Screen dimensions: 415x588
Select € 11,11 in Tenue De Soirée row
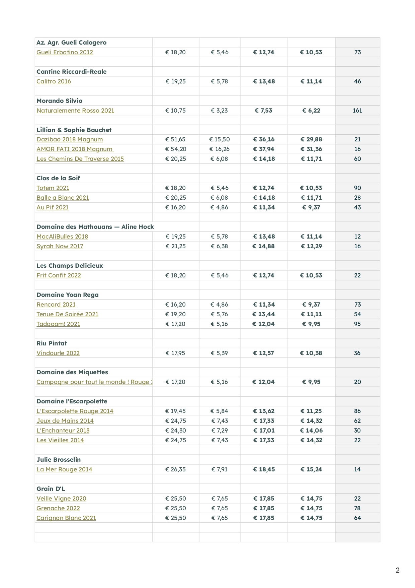click(x=311, y=314)
